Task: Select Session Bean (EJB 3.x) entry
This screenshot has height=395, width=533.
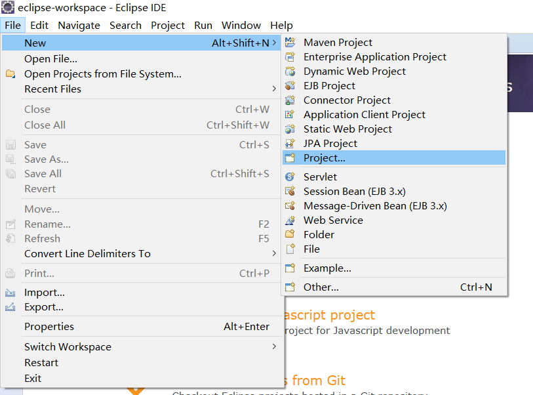Action: coord(394,191)
